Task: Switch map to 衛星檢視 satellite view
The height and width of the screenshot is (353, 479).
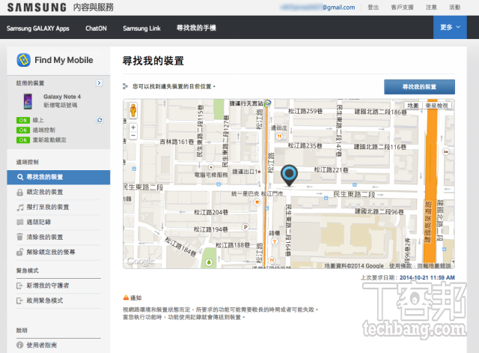Action: (x=437, y=106)
